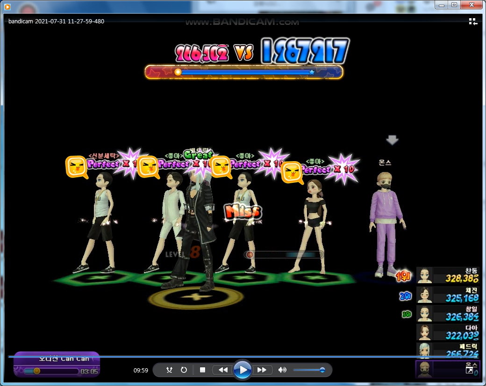Screen dimensions: 486x386
Task: Click the video seek bar above the controls
Action: click(x=243, y=357)
